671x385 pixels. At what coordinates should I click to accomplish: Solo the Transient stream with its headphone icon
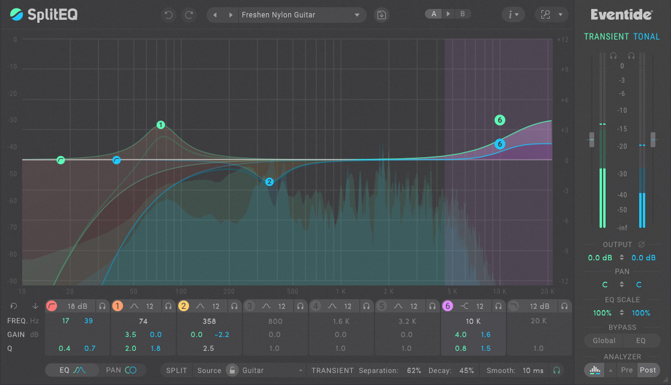point(613,56)
